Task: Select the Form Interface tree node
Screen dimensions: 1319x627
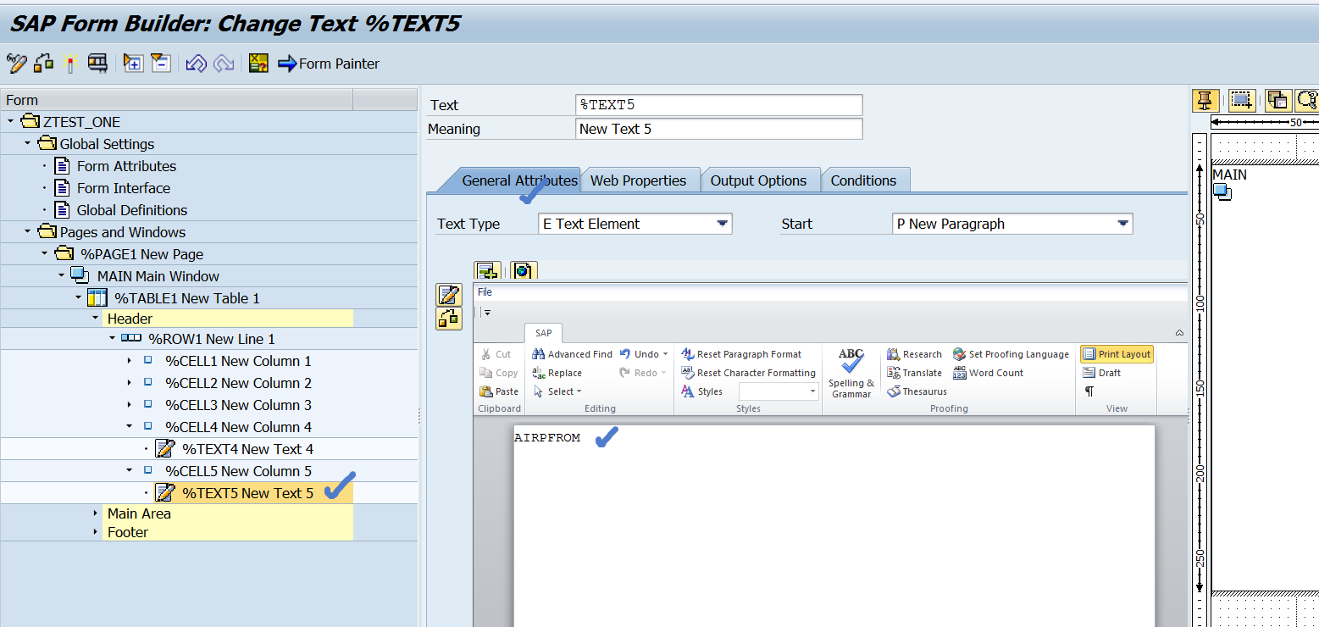Action: (124, 188)
